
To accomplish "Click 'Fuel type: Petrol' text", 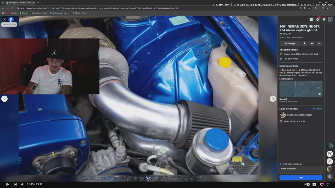I will click(x=291, y=59).
